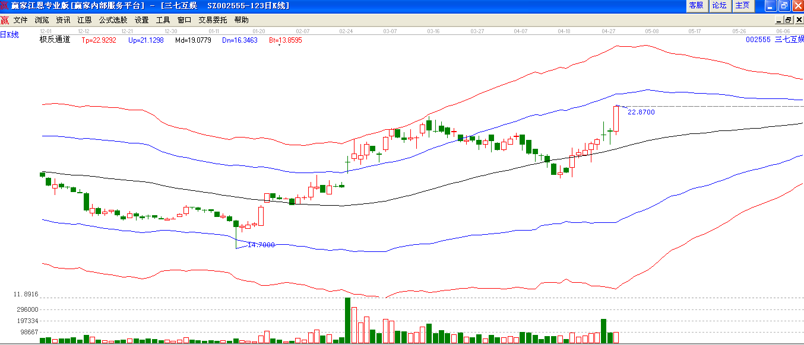804x345 pixels.
Task: Open the 交易委托 menu
Action: (213, 20)
